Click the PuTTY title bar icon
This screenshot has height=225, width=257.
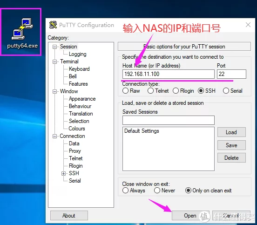53,25
